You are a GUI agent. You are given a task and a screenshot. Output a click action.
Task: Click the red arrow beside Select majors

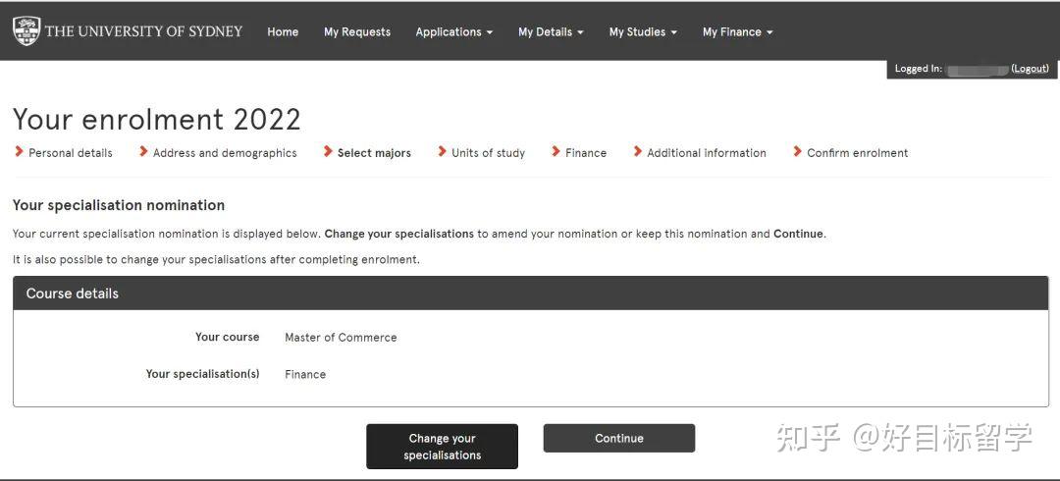point(328,151)
